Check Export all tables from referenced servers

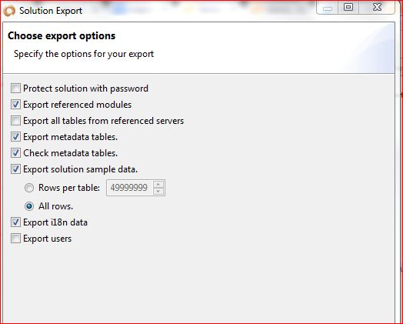(x=15, y=121)
